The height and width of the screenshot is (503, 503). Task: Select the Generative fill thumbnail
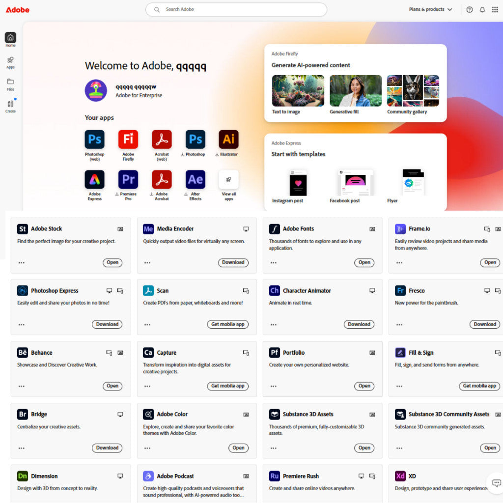pyautogui.click(x=356, y=91)
